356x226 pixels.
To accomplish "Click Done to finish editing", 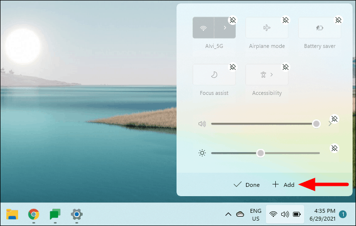I will [246, 184].
